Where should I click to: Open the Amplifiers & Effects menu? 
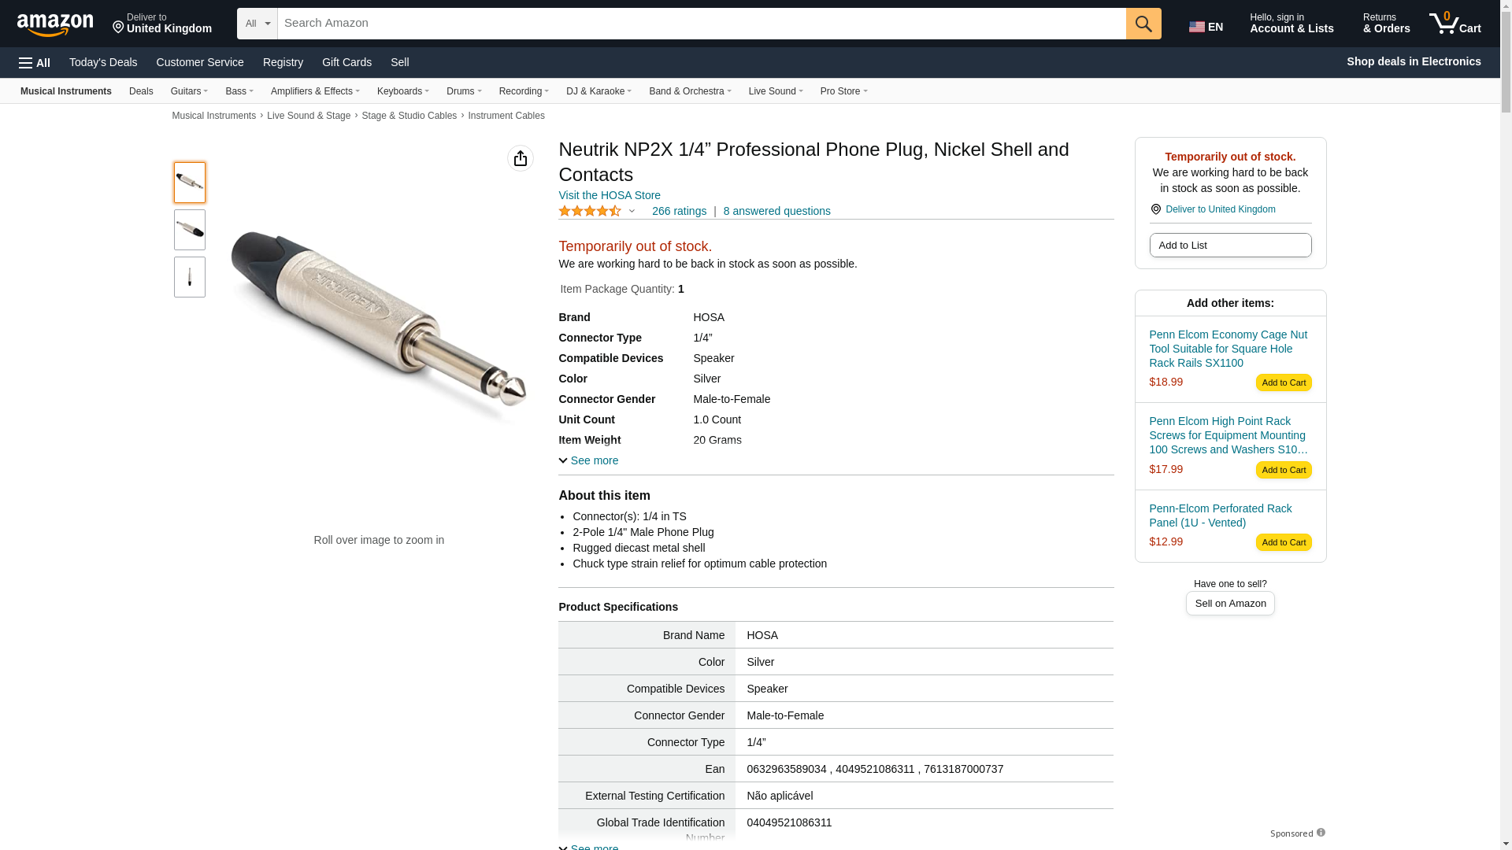(315, 91)
